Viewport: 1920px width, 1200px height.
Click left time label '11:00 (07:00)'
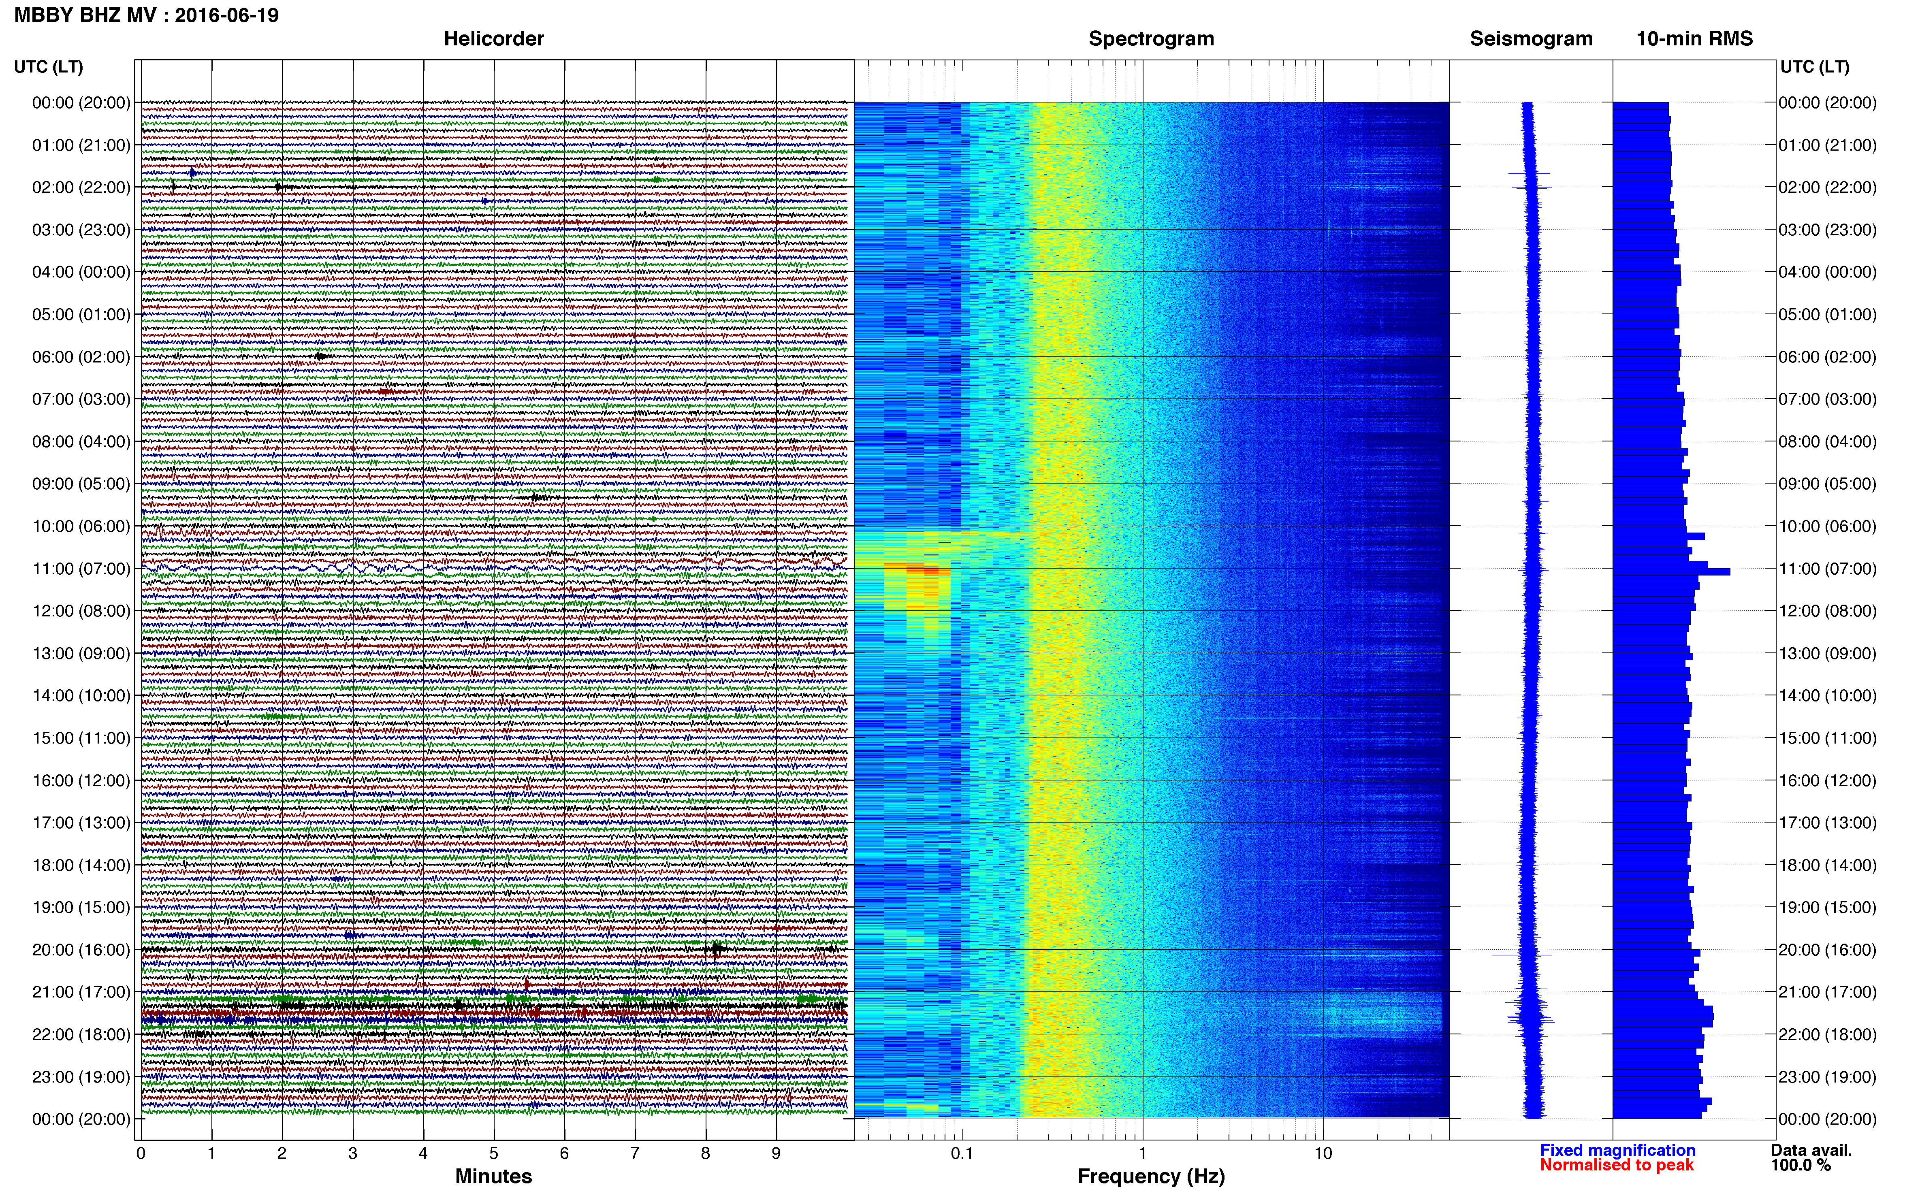(81, 569)
